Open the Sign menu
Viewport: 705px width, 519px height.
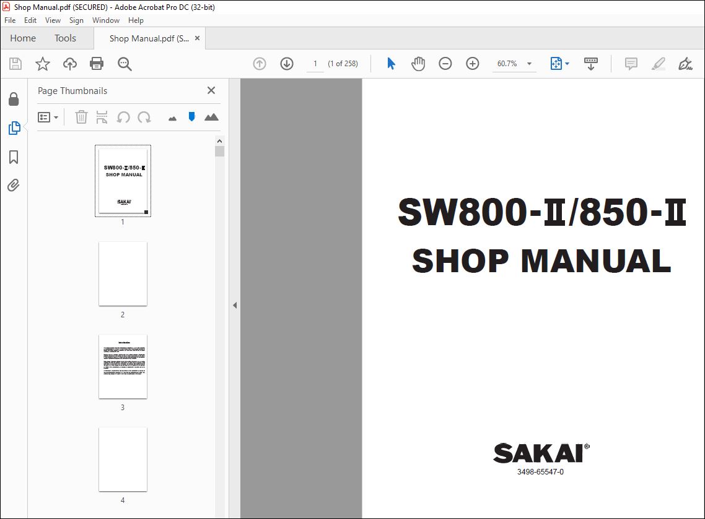coord(76,20)
